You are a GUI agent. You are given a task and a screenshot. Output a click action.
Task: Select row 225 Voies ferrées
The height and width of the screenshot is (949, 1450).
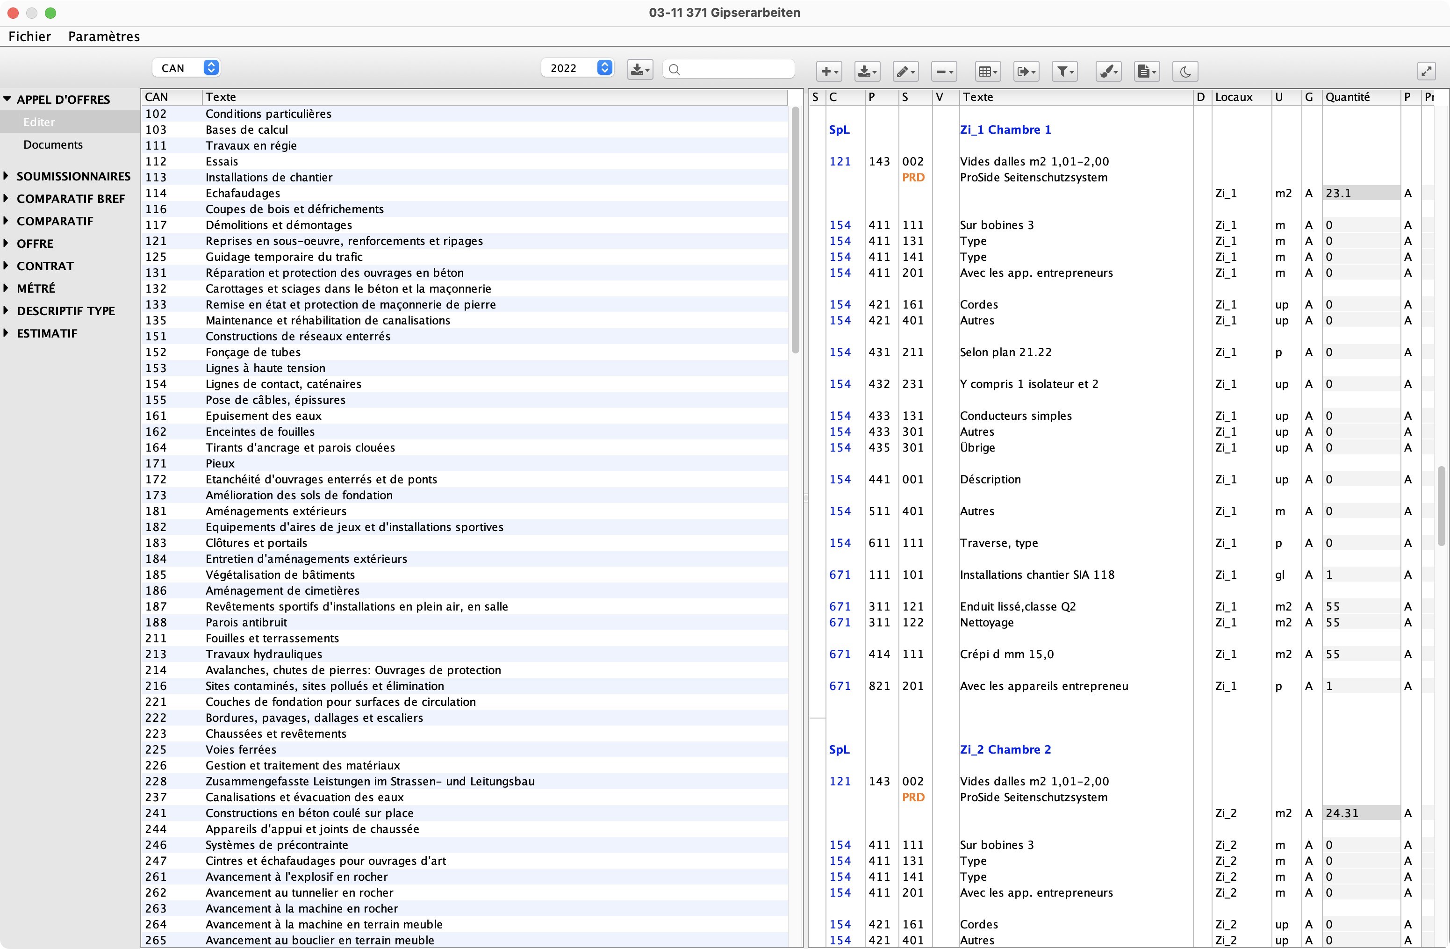tap(464, 749)
